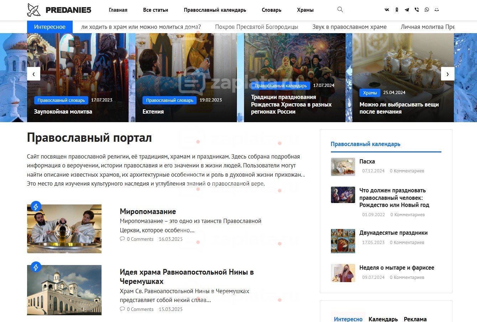
Task: Switch to Интересно tab in sidebar
Action: pyautogui.click(x=348, y=319)
